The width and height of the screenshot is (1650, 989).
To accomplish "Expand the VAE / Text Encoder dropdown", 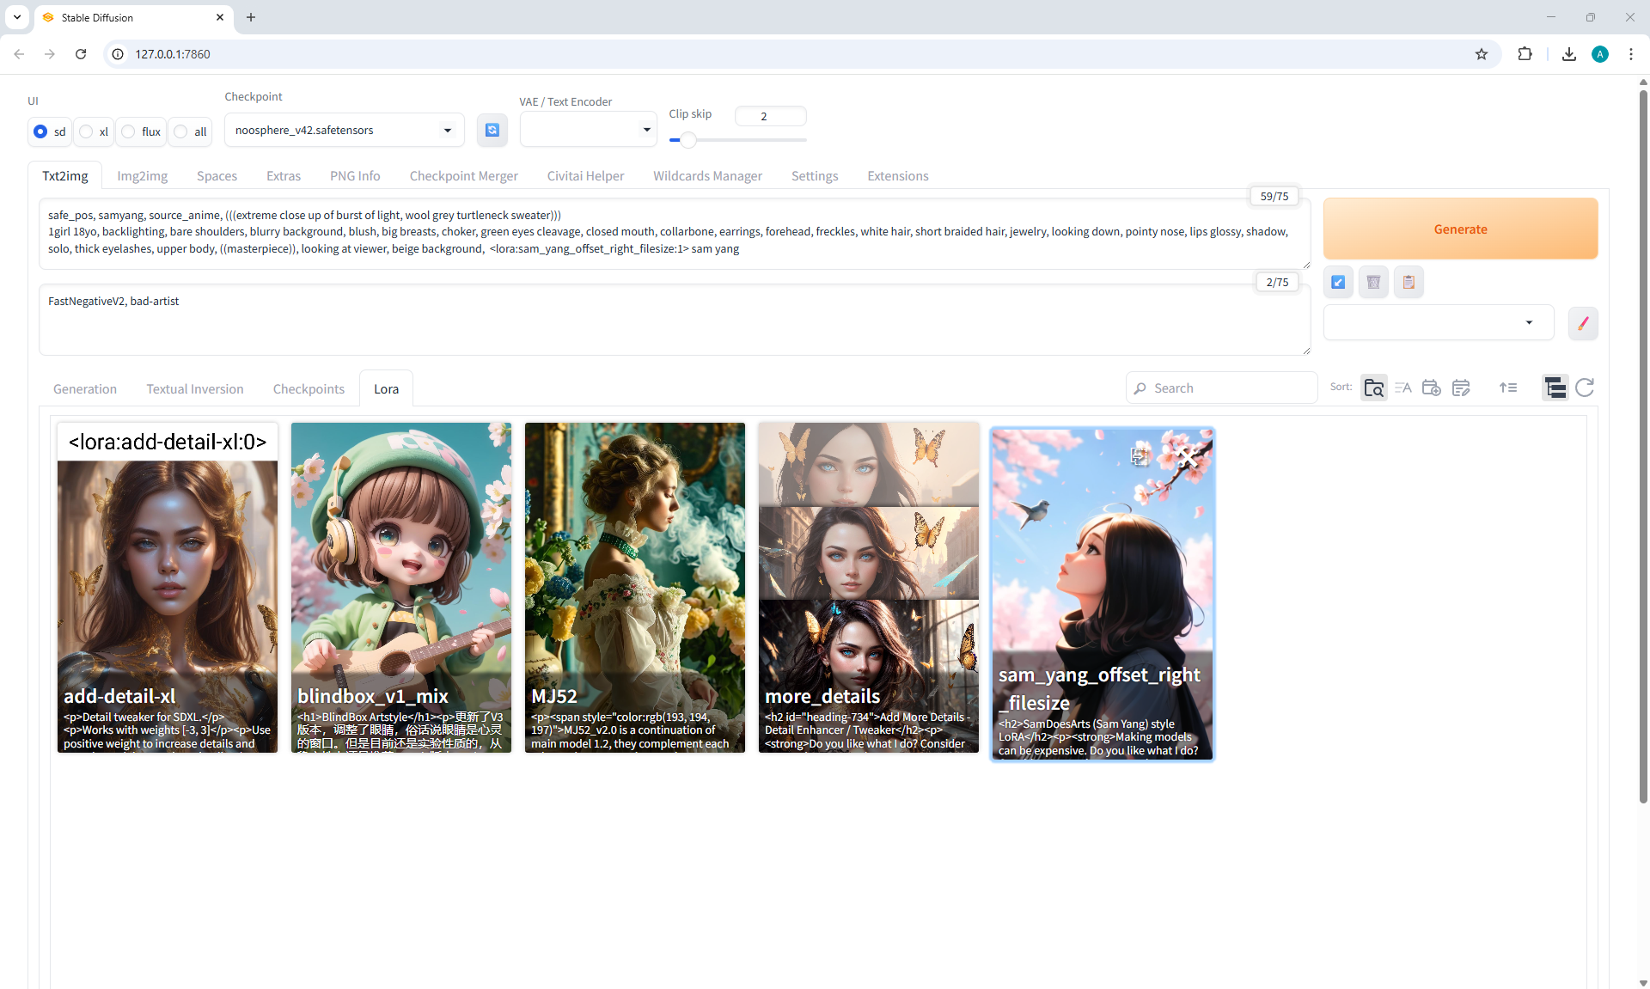I will point(588,130).
